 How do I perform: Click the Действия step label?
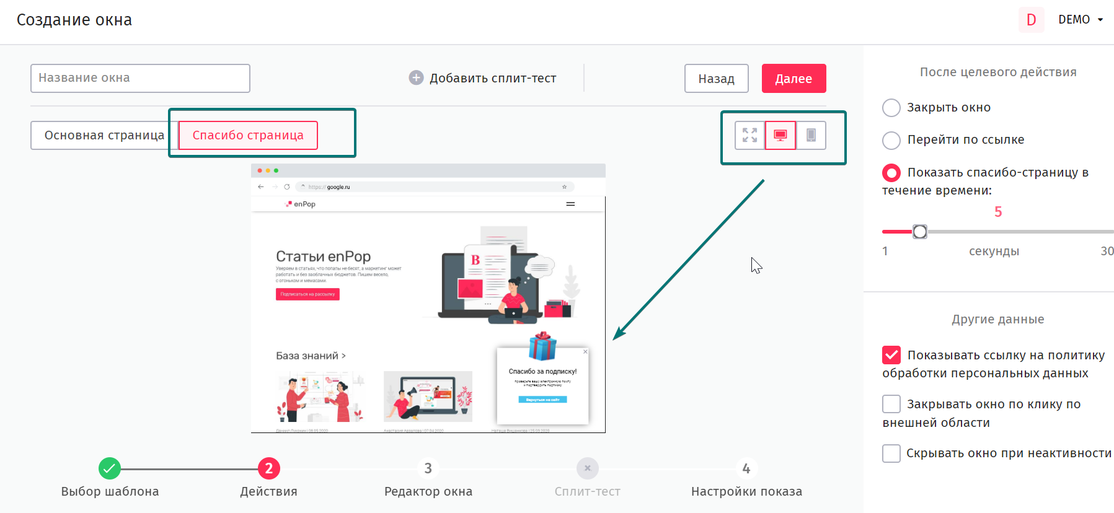point(269,491)
